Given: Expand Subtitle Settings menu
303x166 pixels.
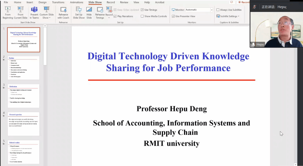Looking at the screenshot, I should pyautogui.click(x=228, y=16).
